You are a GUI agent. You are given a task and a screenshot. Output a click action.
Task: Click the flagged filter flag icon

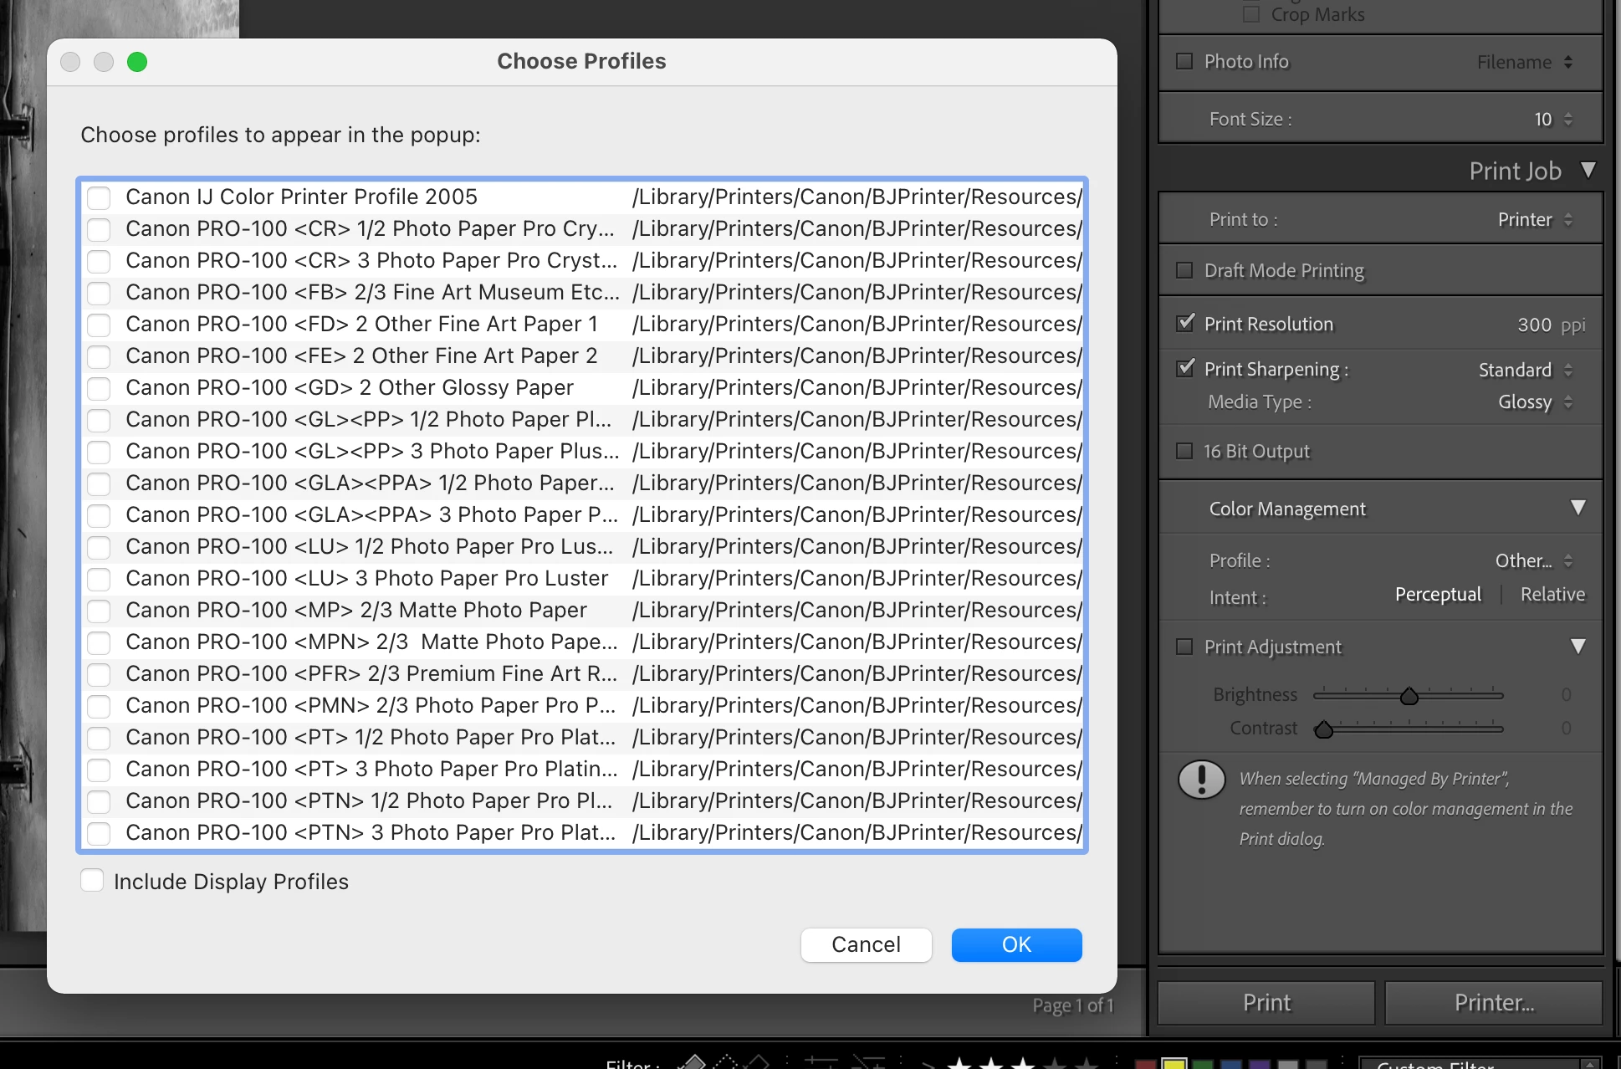pyautogui.click(x=692, y=1062)
